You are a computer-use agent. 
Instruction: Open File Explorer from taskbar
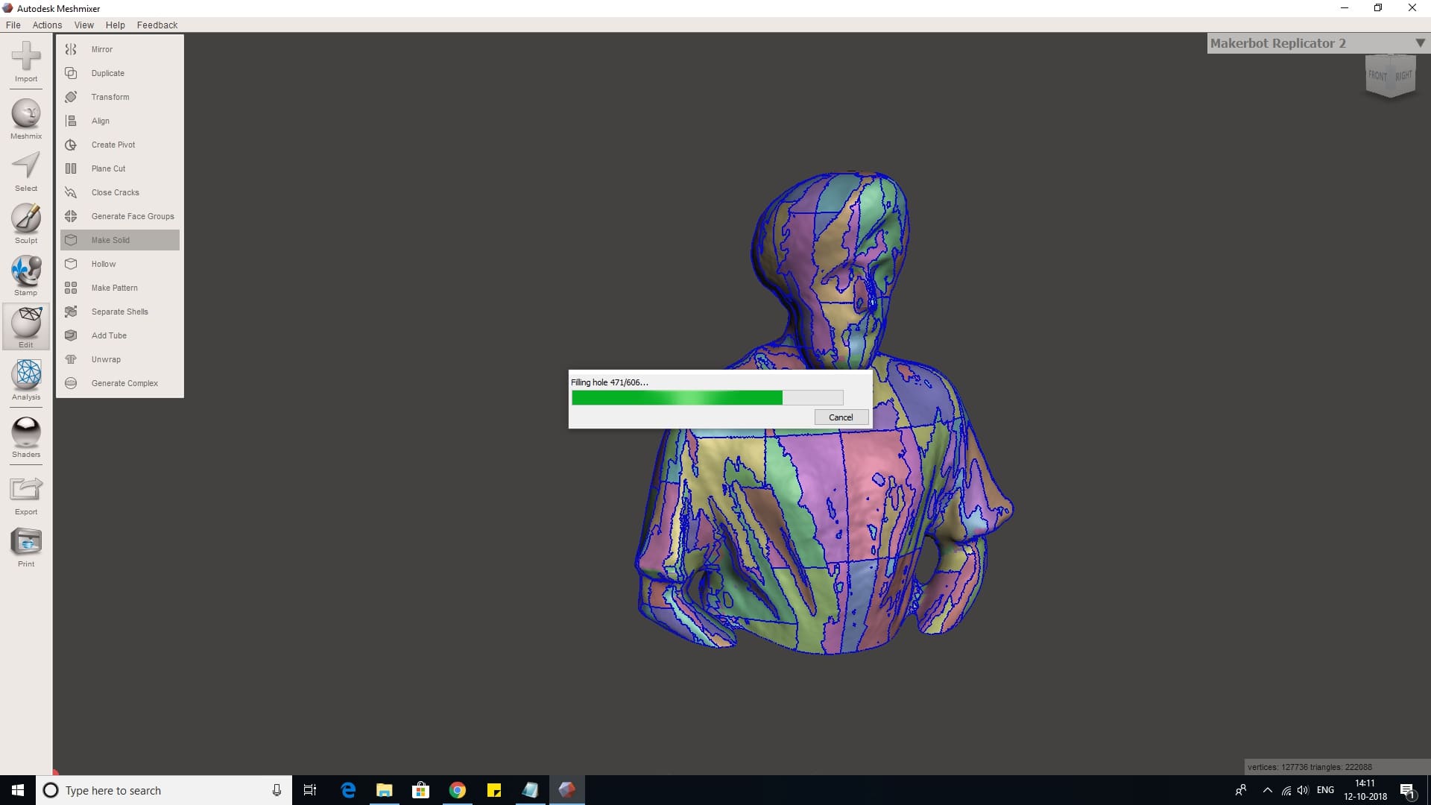pos(385,790)
